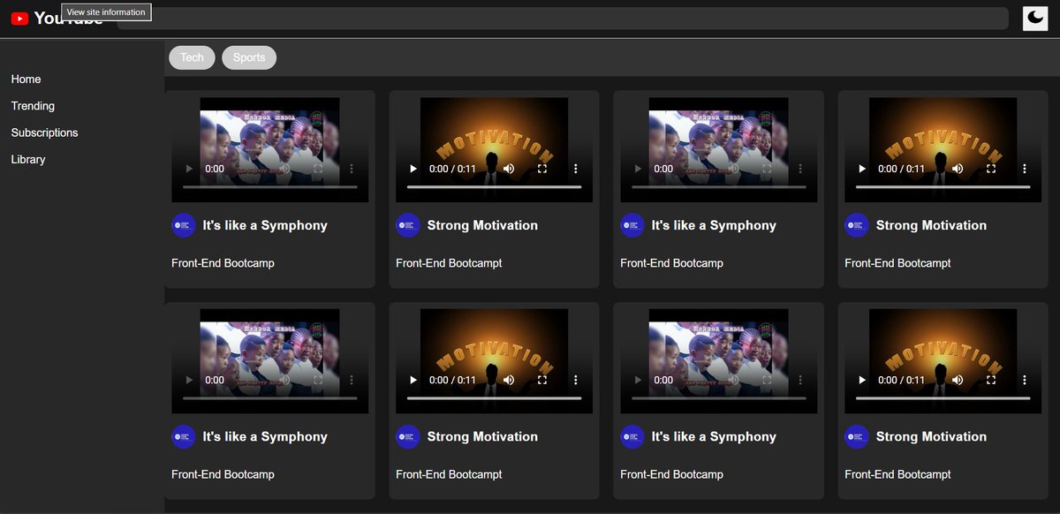The height and width of the screenshot is (514, 1060).
Task: Open top row's first "Strong Motivation" title
Action: point(482,225)
